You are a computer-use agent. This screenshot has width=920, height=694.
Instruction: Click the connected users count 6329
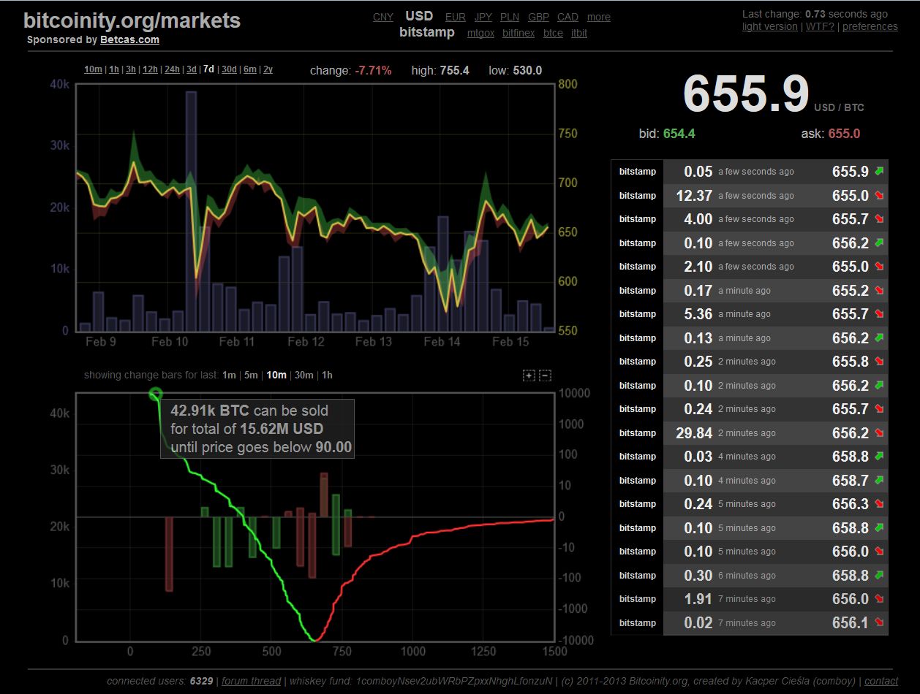point(201,681)
